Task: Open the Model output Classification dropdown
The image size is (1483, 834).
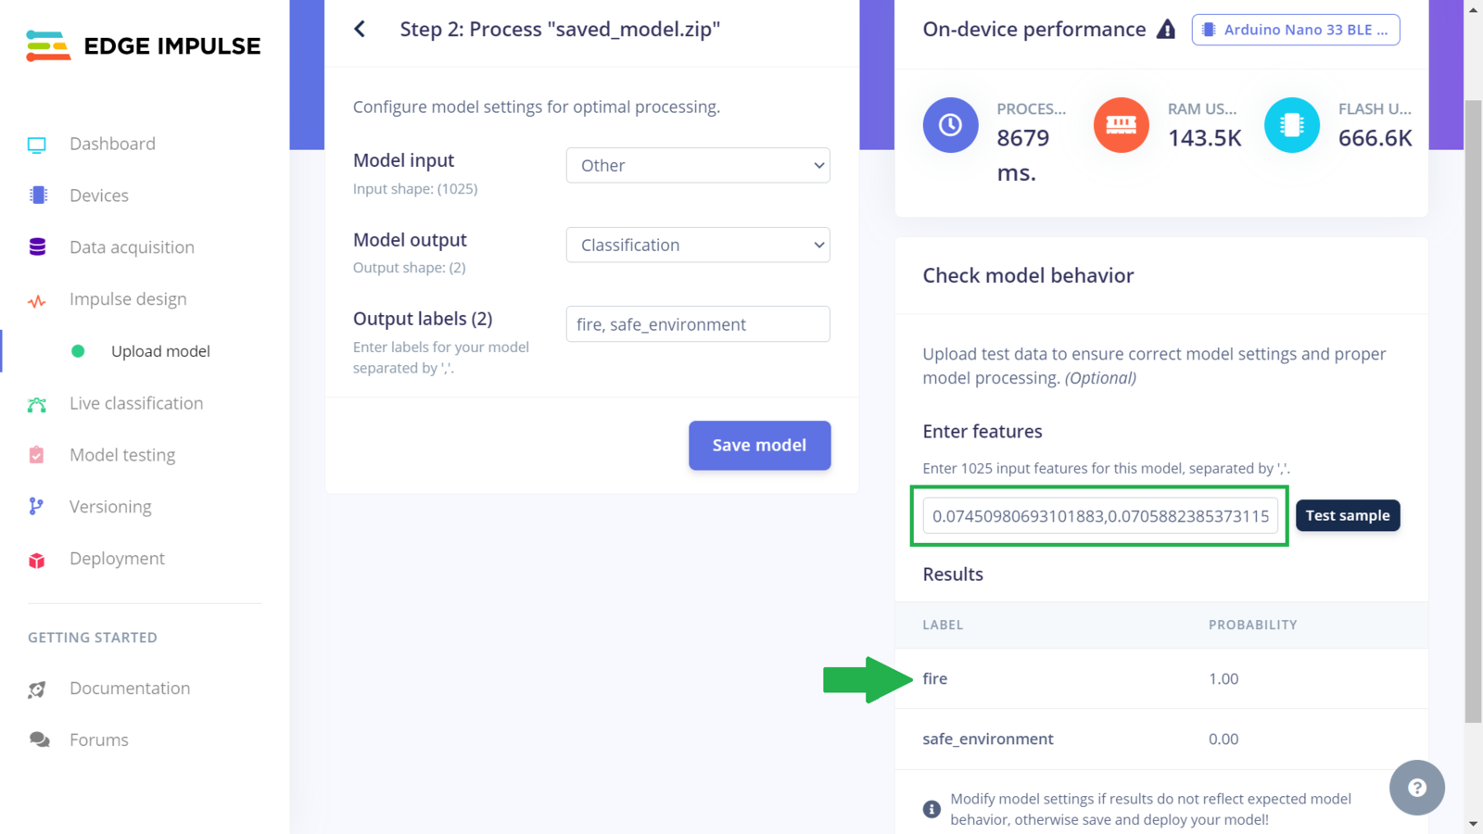Action: tap(698, 245)
